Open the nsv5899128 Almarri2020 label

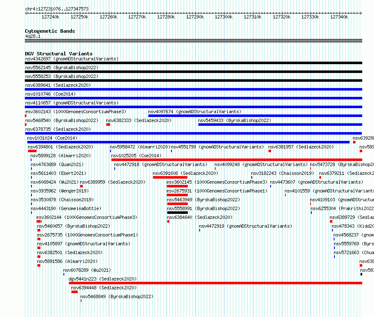[x=61, y=156]
